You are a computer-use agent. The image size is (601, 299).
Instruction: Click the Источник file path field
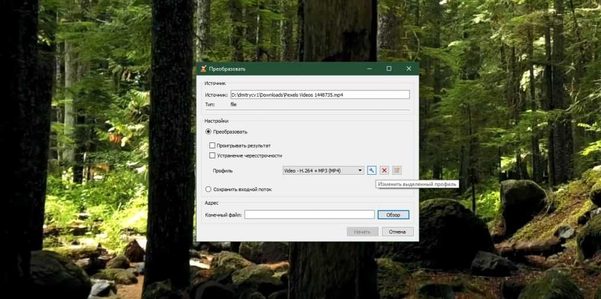[319, 94]
